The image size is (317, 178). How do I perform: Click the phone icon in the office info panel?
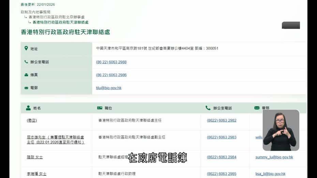26,62
